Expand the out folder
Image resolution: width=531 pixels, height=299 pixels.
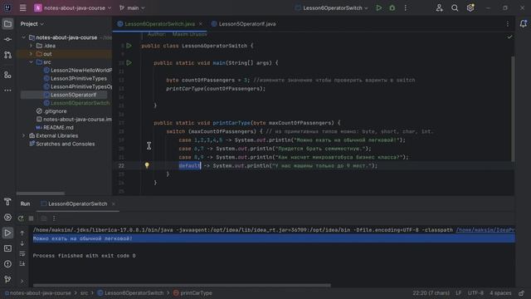point(32,54)
